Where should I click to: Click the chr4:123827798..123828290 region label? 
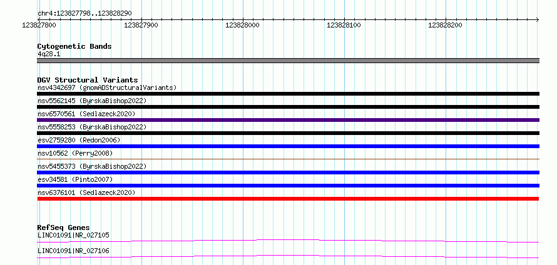point(84,13)
